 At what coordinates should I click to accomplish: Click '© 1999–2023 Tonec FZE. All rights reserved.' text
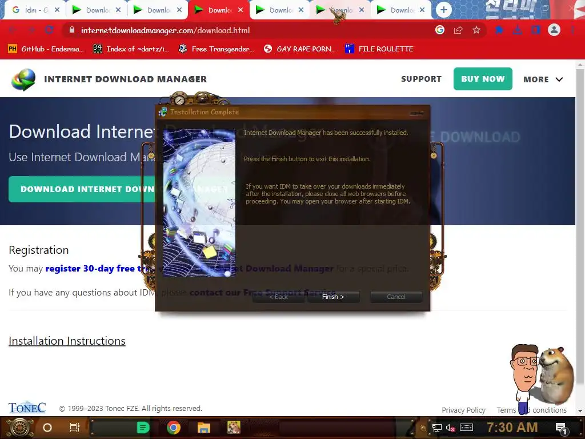tap(131, 408)
